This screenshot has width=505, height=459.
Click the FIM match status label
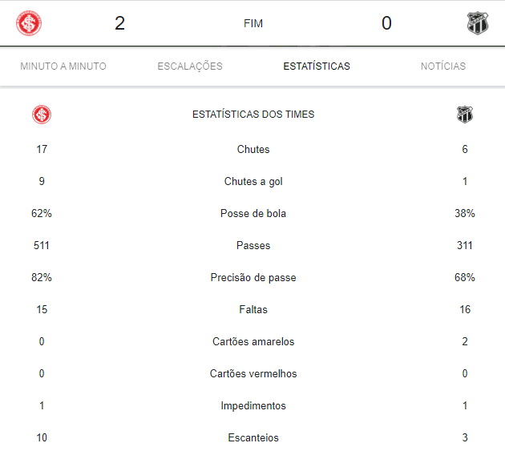(253, 23)
